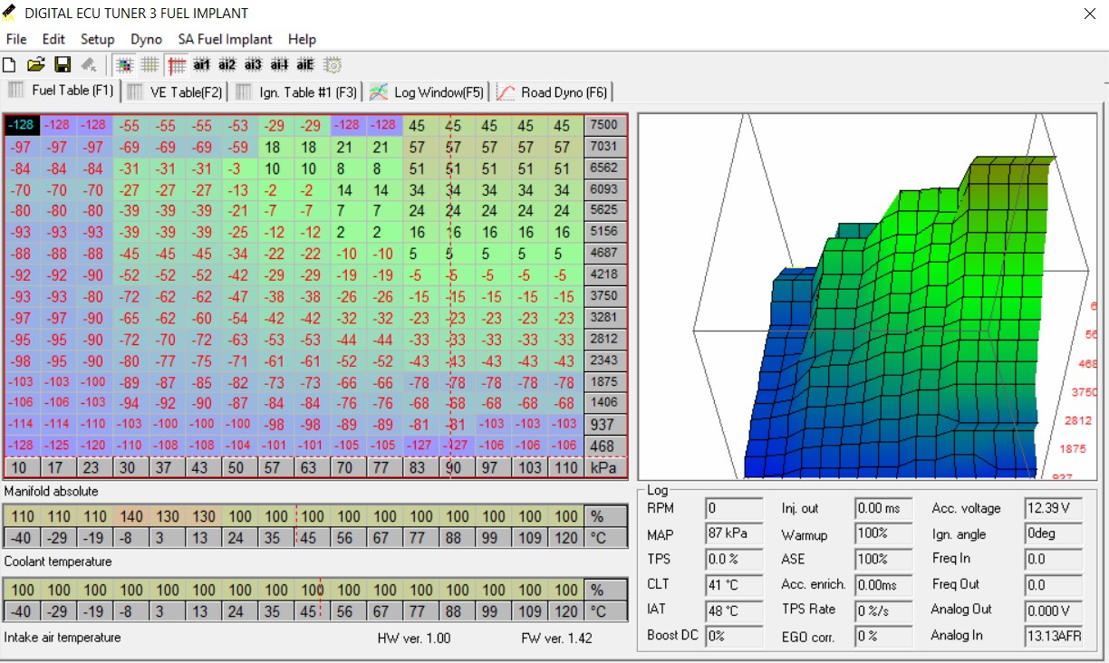Save the map with the floppy disk icon
The height and width of the screenshot is (663, 1109).
click(63, 65)
